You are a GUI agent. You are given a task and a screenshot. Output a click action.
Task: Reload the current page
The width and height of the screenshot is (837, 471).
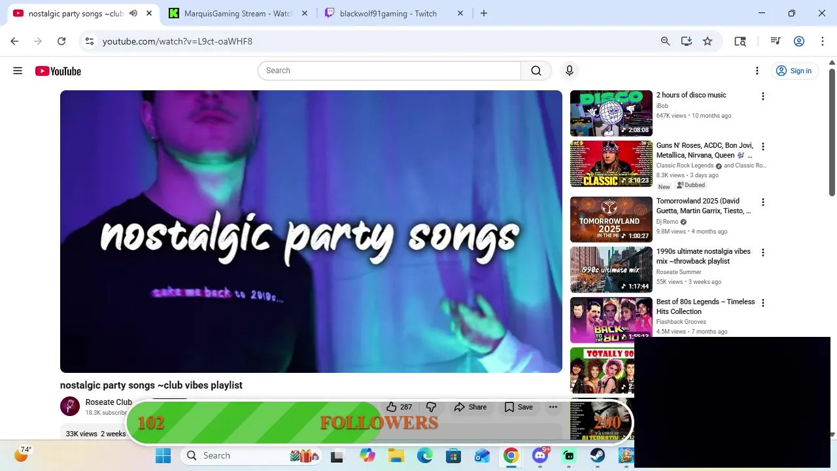click(x=61, y=41)
